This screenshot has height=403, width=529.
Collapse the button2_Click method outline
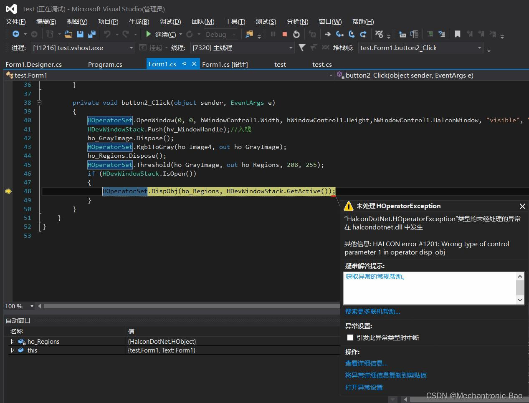(x=39, y=103)
